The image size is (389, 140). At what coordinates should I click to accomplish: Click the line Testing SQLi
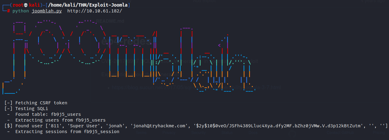[26, 109]
